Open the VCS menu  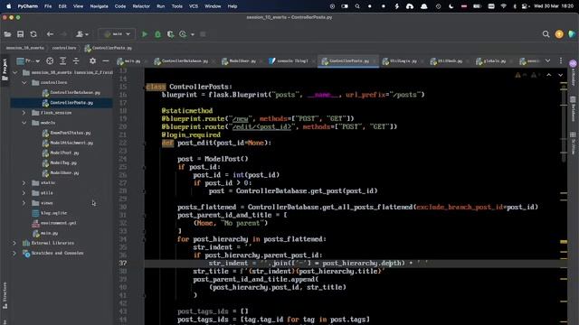click(x=193, y=6)
